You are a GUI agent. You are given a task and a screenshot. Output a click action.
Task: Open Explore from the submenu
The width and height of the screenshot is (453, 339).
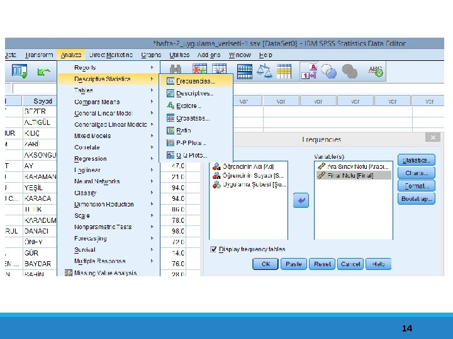(196, 106)
